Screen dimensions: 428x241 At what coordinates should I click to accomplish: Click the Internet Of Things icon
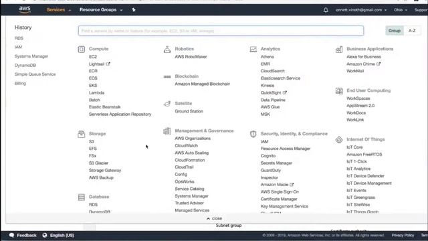click(339, 140)
